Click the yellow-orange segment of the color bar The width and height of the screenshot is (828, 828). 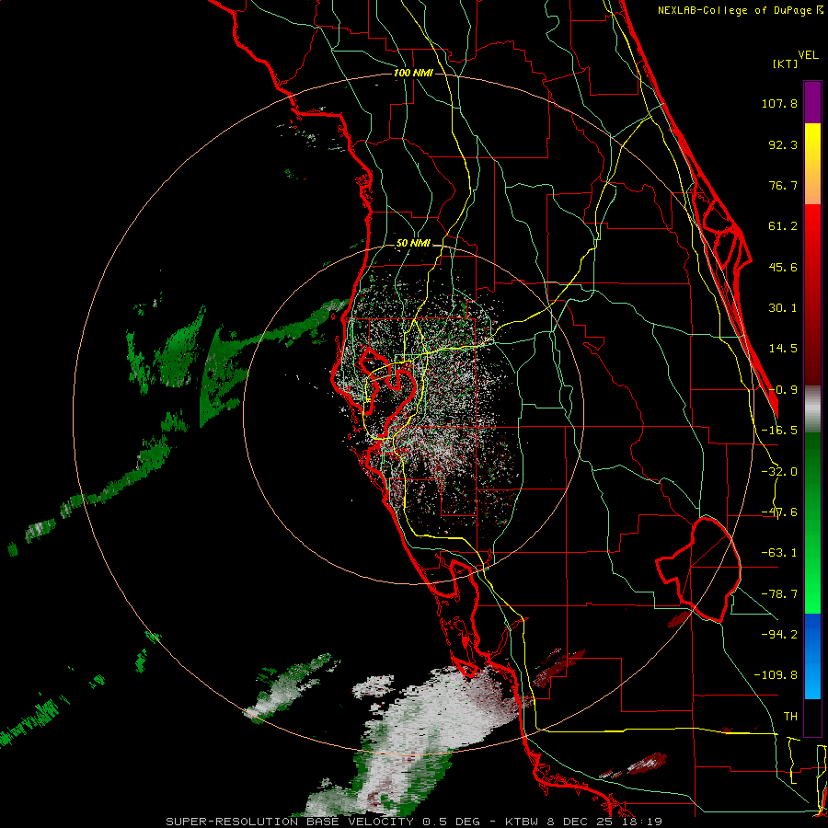click(x=812, y=164)
